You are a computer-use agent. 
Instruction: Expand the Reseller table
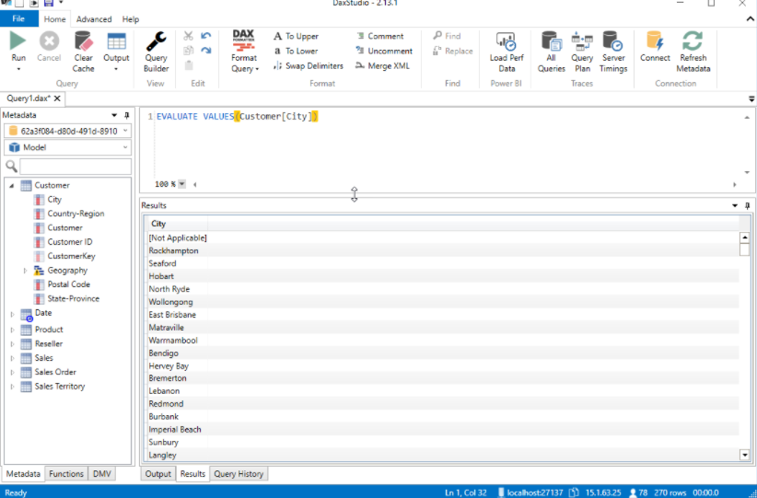(x=13, y=344)
